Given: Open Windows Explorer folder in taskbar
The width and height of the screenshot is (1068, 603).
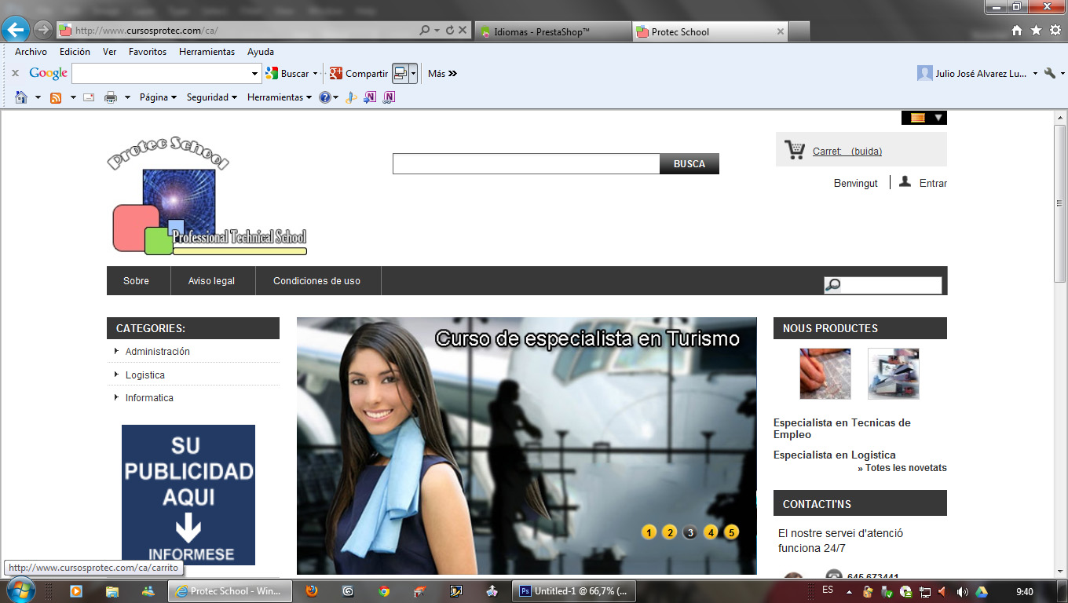Looking at the screenshot, I should [x=112, y=591].
